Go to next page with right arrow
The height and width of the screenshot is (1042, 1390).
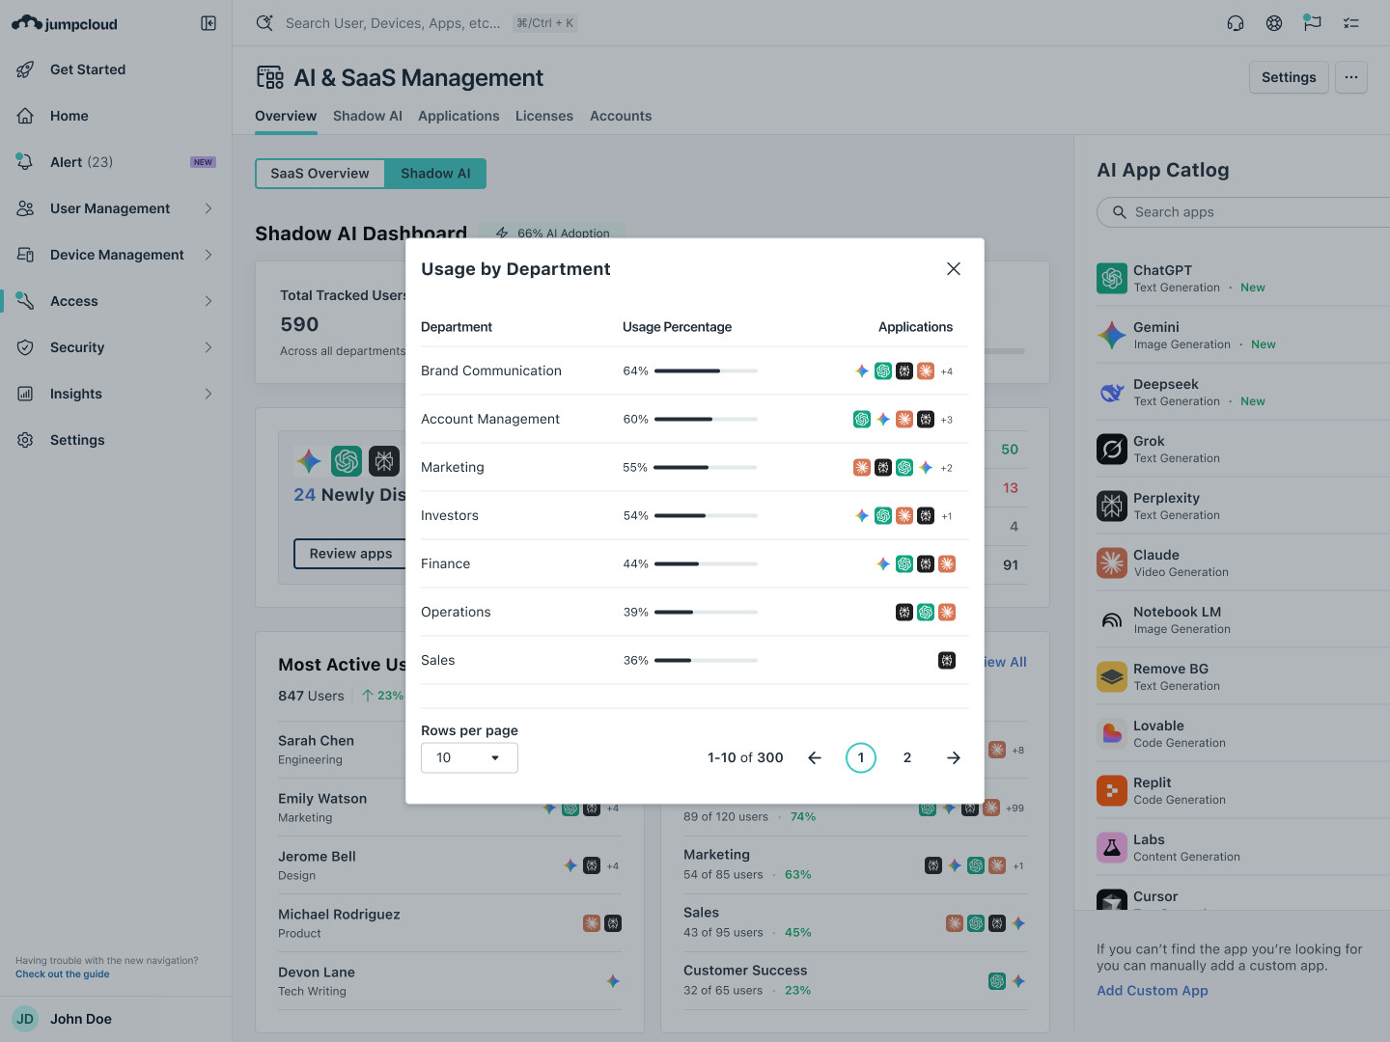953,758
